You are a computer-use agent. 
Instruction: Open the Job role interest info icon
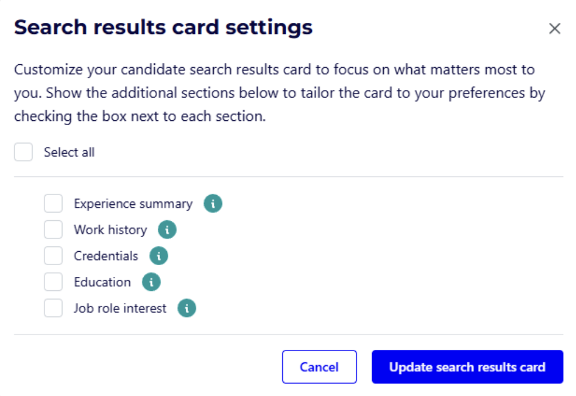(x=186, y=308)
